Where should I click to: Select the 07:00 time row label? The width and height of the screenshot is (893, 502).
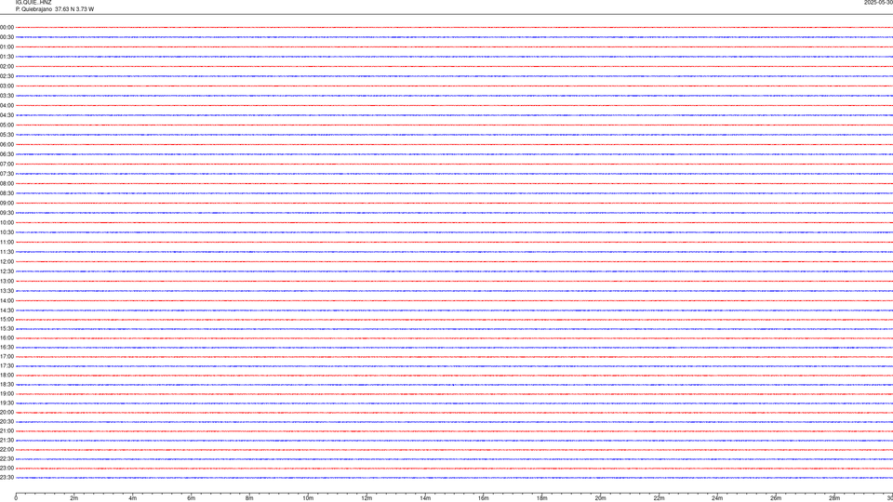coord(7,164)
